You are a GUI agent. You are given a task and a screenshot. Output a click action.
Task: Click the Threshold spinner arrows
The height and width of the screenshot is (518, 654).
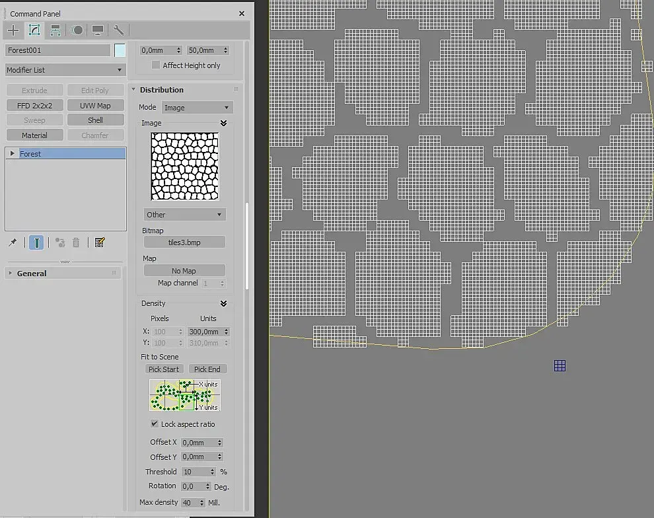[212, 472]
